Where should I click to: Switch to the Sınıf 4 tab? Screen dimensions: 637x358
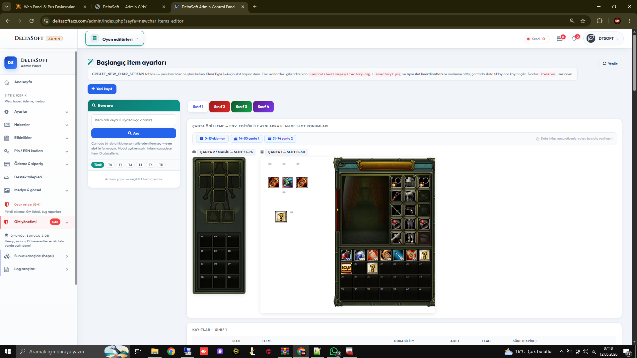coord(263,107)
